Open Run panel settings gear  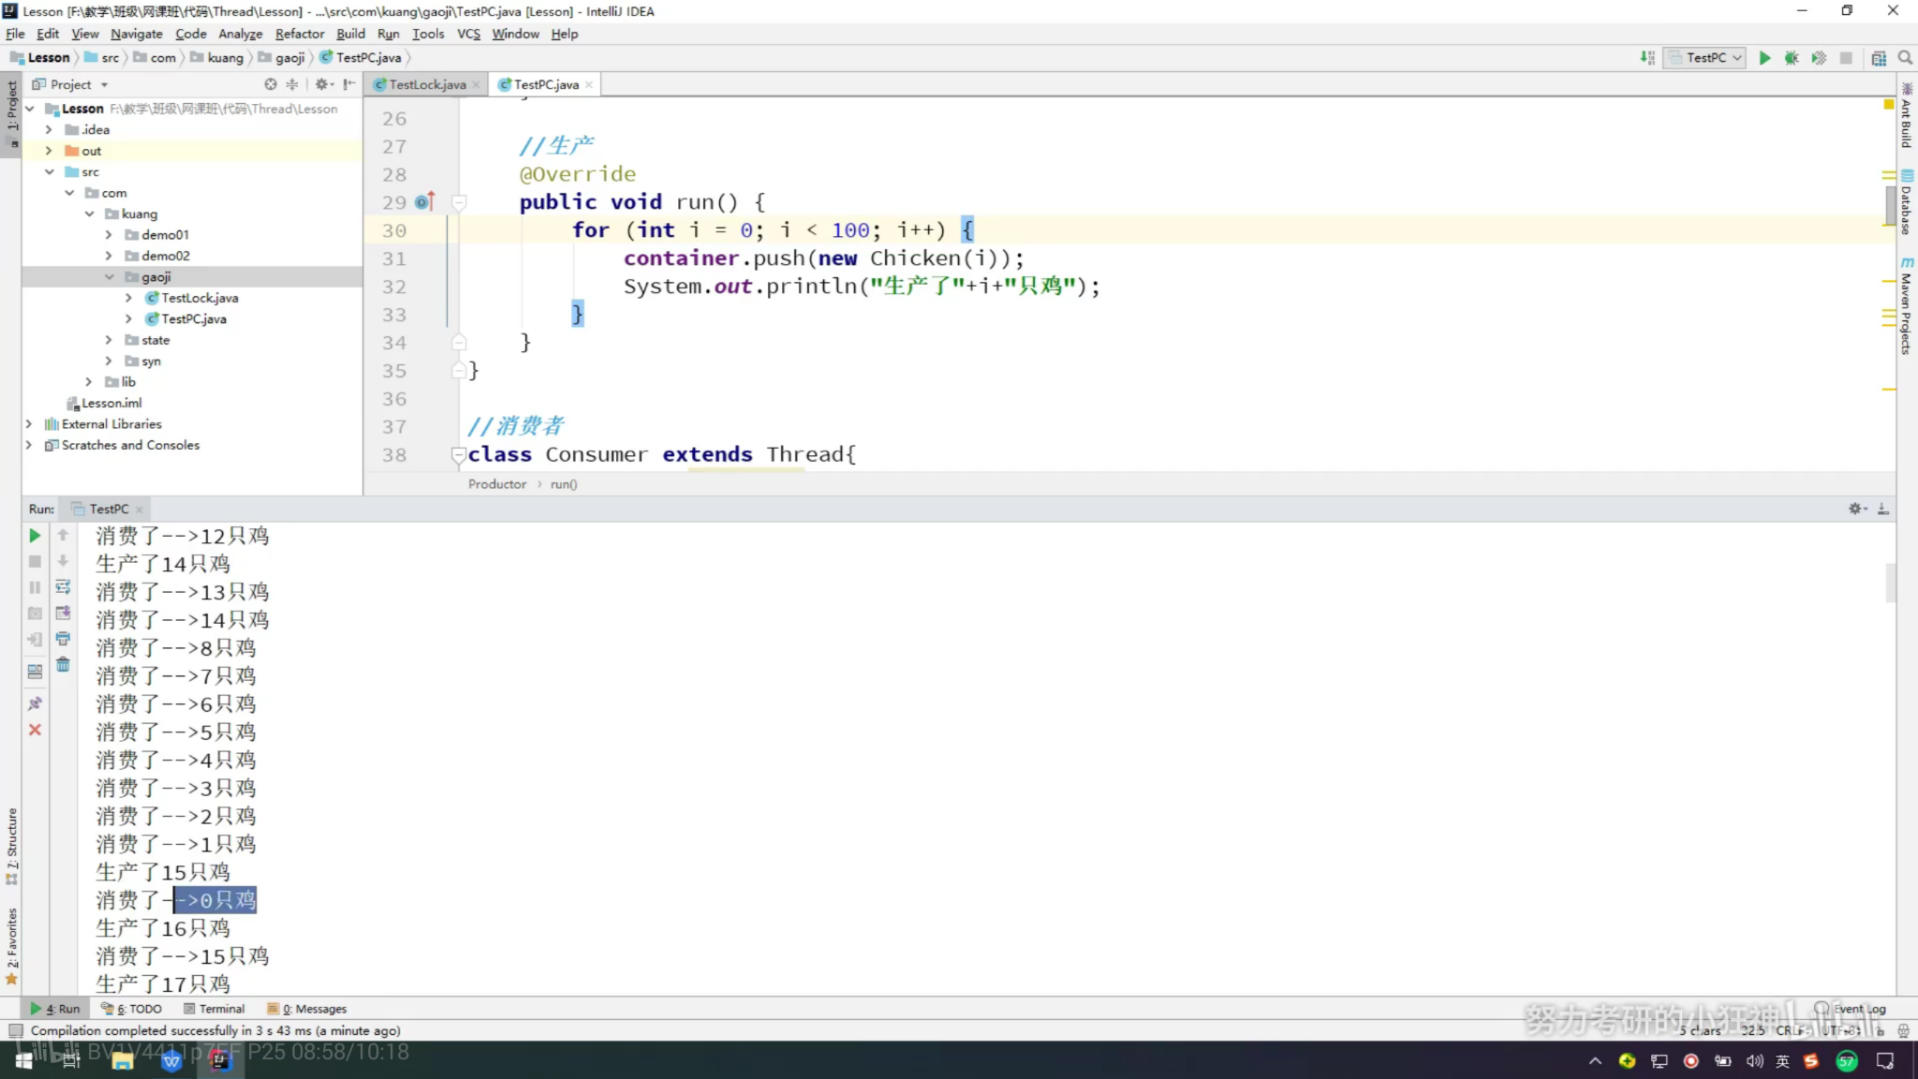(x=1857, y=509)
